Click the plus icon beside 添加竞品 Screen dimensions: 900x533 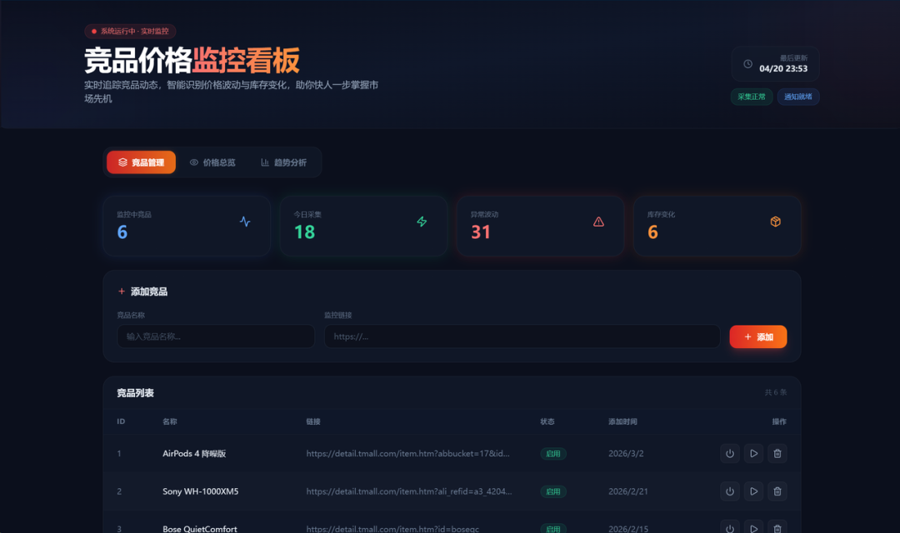tap(120, 291)
